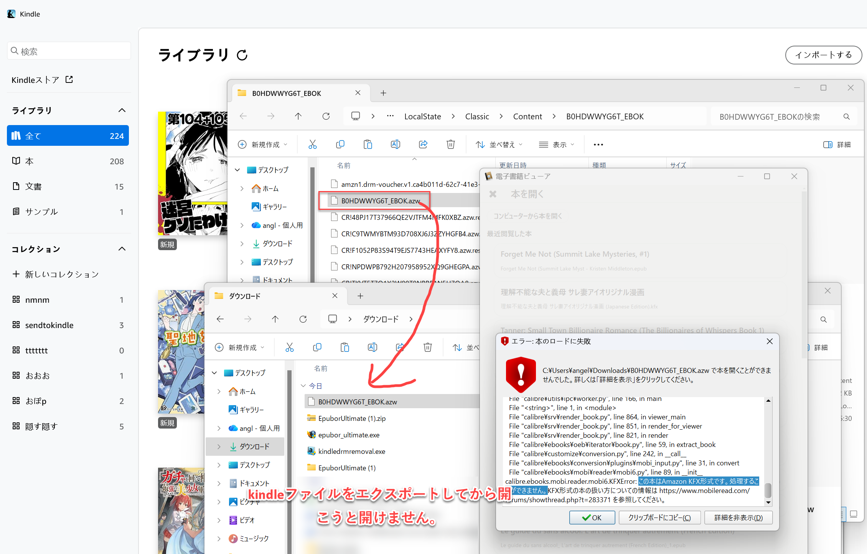Open 並べ替え dropdown in B0HDWWYG6T_EBOK Explorer
The image size is (867, 554).
499,145
